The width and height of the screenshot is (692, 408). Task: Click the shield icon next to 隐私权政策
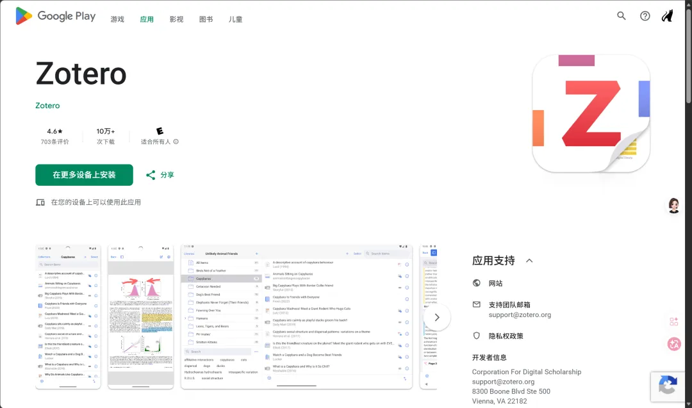[476, 336]
